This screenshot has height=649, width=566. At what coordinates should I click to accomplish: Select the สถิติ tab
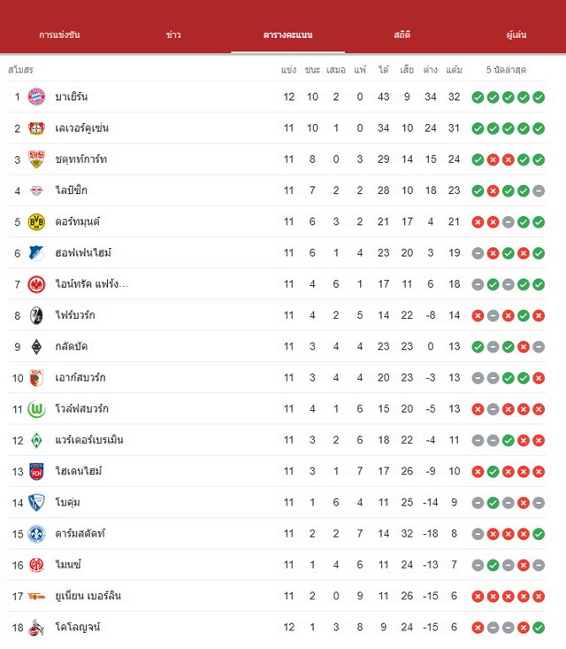point(402,35)
